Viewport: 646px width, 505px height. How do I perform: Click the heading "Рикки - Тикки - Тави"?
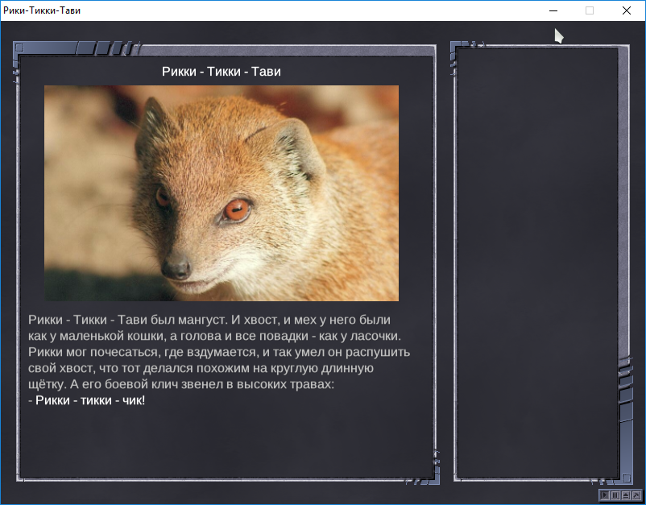point(221,72)
